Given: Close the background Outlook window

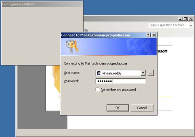Looking at the screenshot, I should [191, 19].
